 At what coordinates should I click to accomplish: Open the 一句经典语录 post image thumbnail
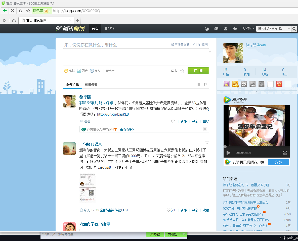[88, 188]
